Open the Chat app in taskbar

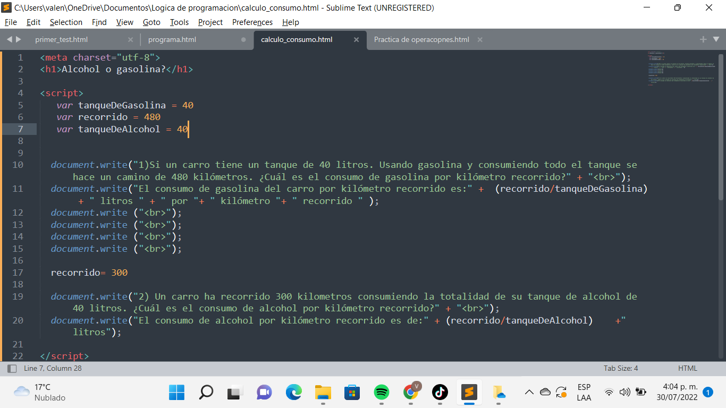264,393
